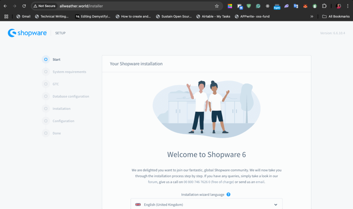Select the Installation step
The height and width of the screenshot is (209, 353).
pyautogui.click(x=56, y=108)
